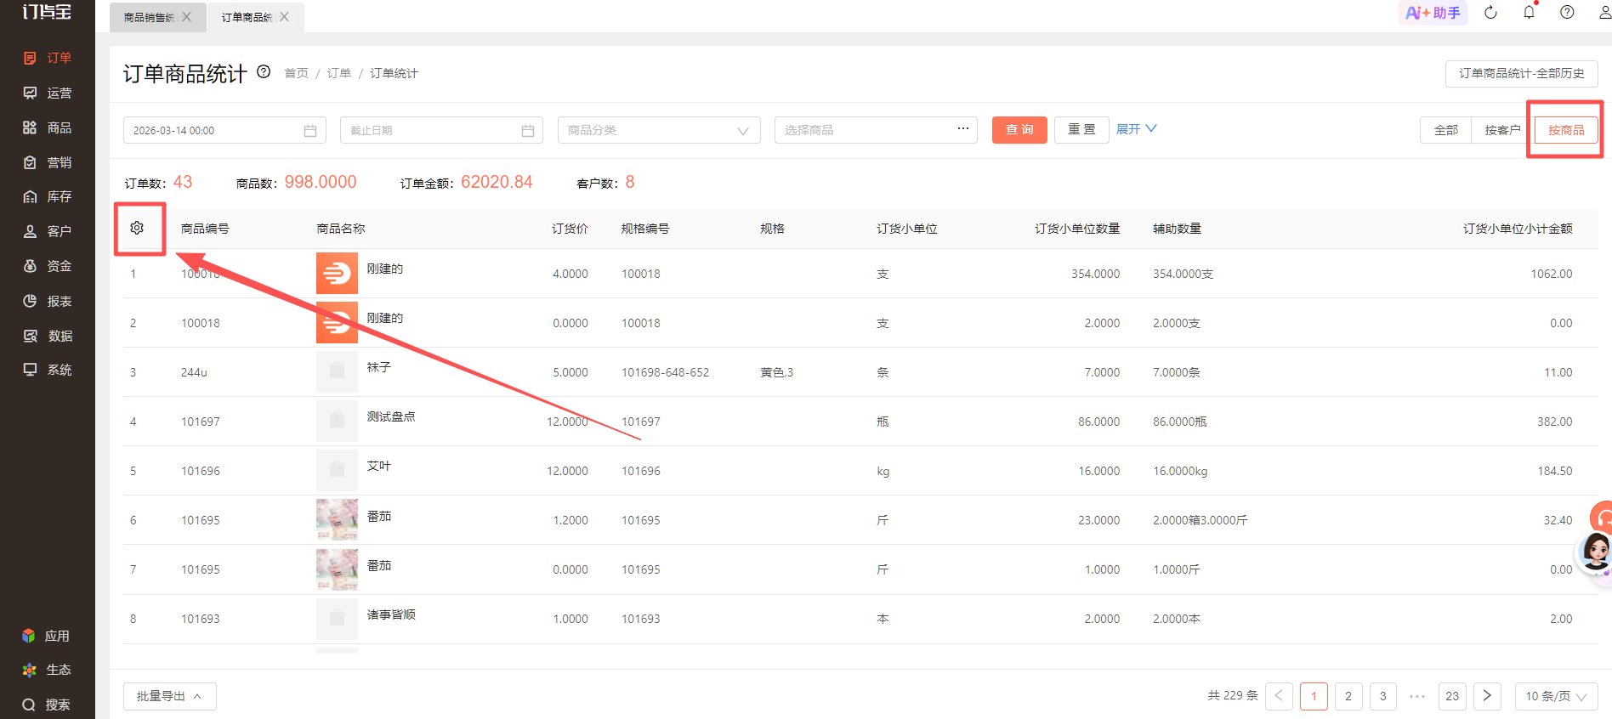Click the table column settings gear

[x=137, y=228]
